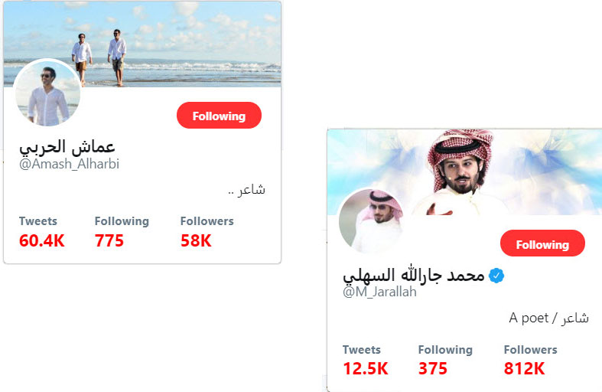602x392 pixels.
Task: Show the 375 accounts M_Jarallah follows
Action: (433, 368)
